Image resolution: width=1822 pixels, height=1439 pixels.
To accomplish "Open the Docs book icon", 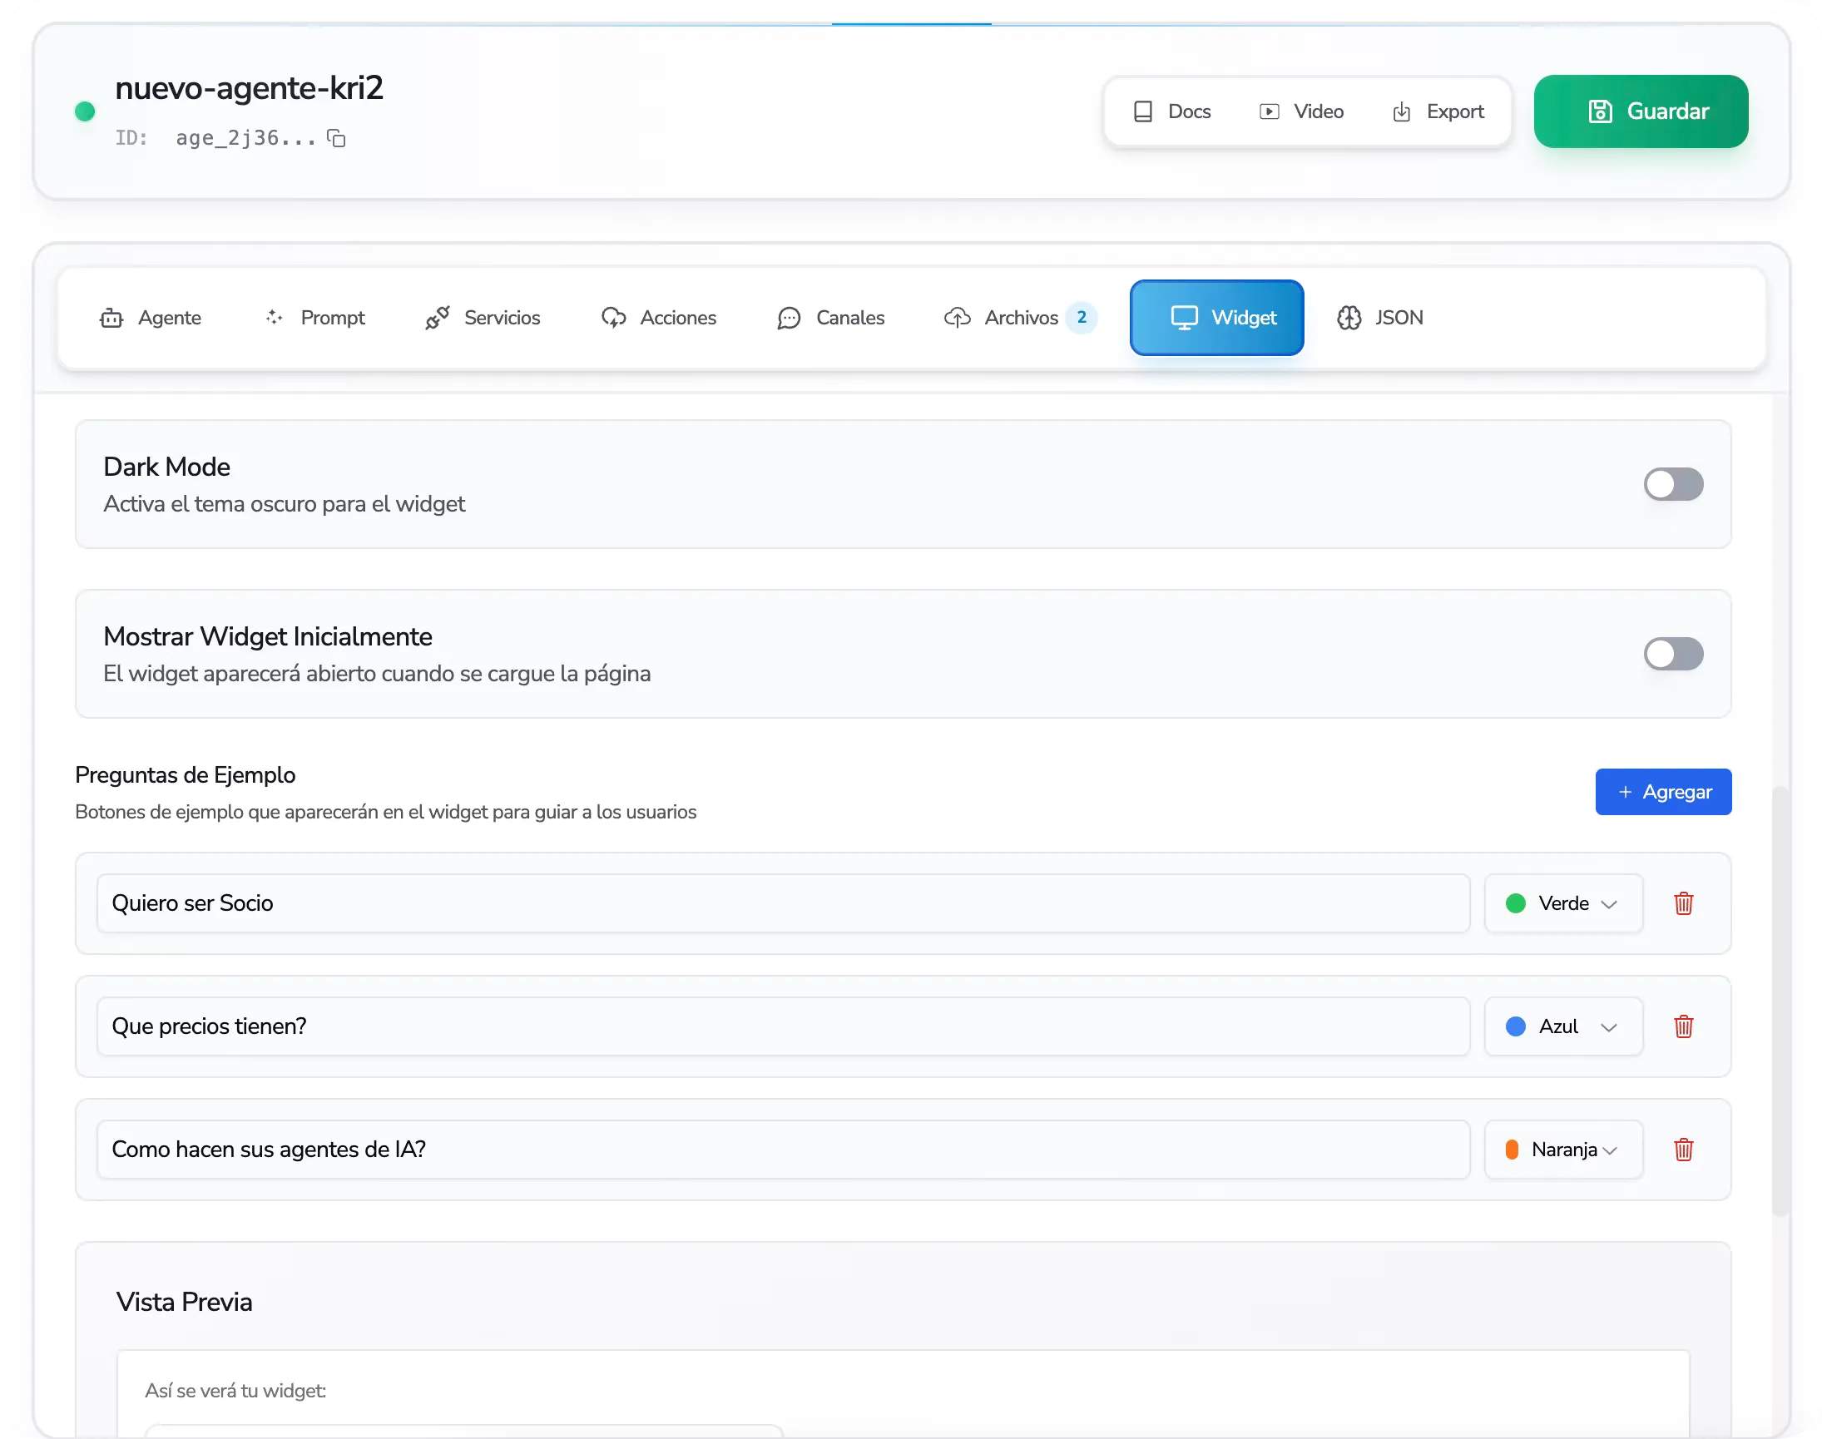I will 1143,112.
